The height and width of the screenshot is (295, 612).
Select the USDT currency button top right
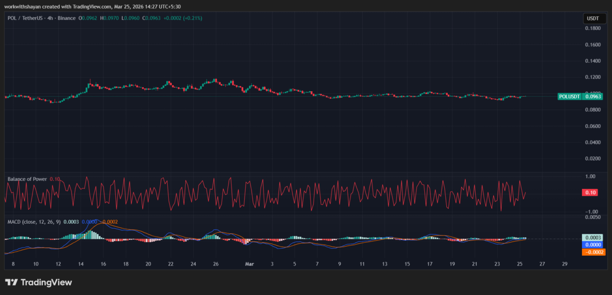595,18
